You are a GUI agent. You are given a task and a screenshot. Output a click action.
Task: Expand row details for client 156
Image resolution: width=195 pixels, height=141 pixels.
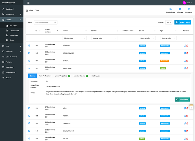pyautogui.click(x=29, y=108)
